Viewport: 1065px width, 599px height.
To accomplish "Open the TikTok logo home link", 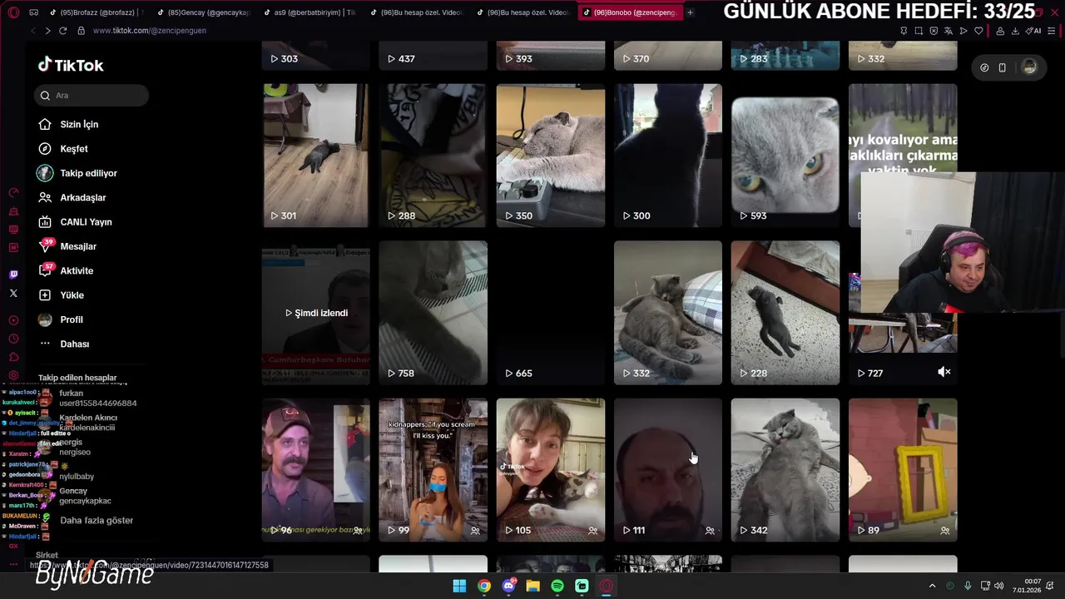I will click(71, 65).
